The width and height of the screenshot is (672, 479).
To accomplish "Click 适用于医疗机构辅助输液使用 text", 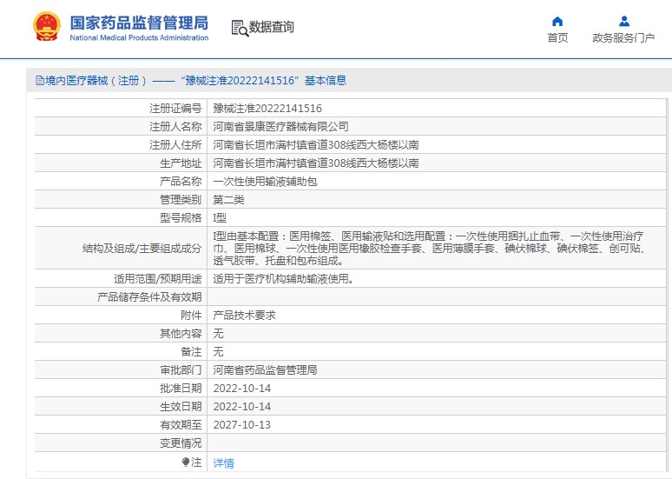I will tap(283, 279).
